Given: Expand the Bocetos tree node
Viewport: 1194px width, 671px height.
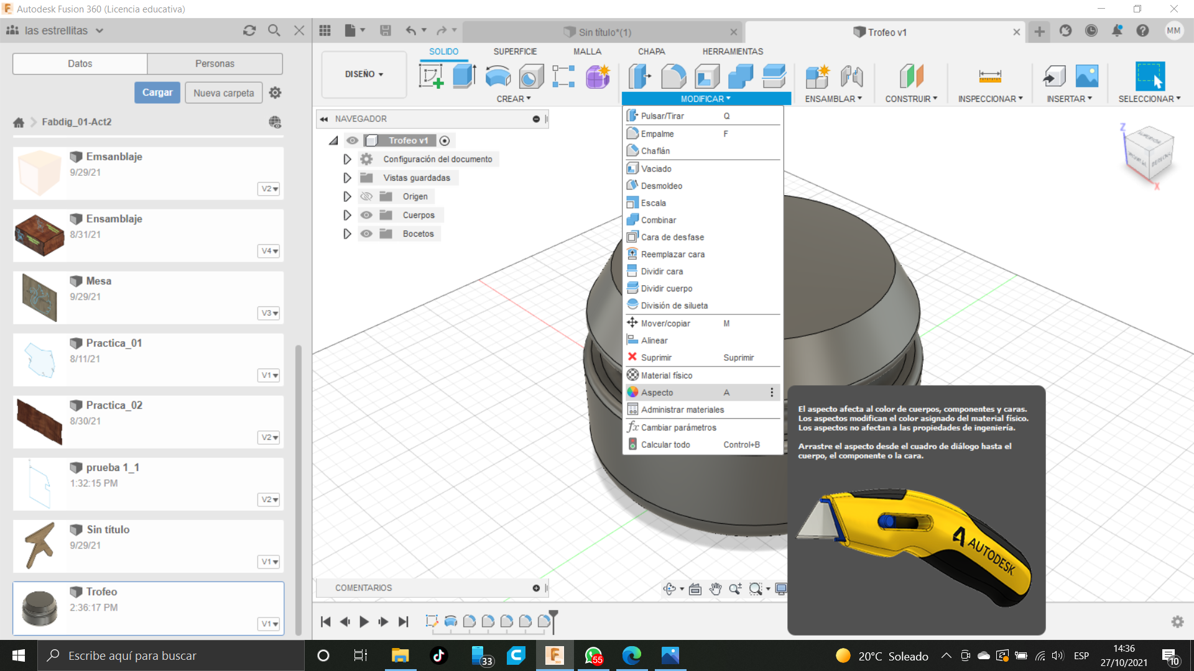Looking at the screenshot, I should [x=347, y=234].
